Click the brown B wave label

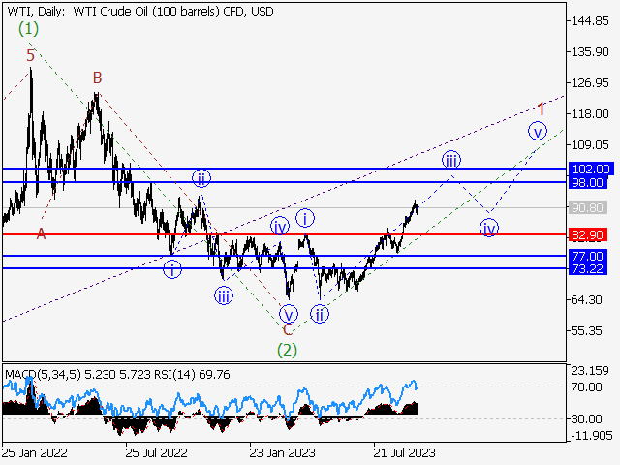click(97, 77)
